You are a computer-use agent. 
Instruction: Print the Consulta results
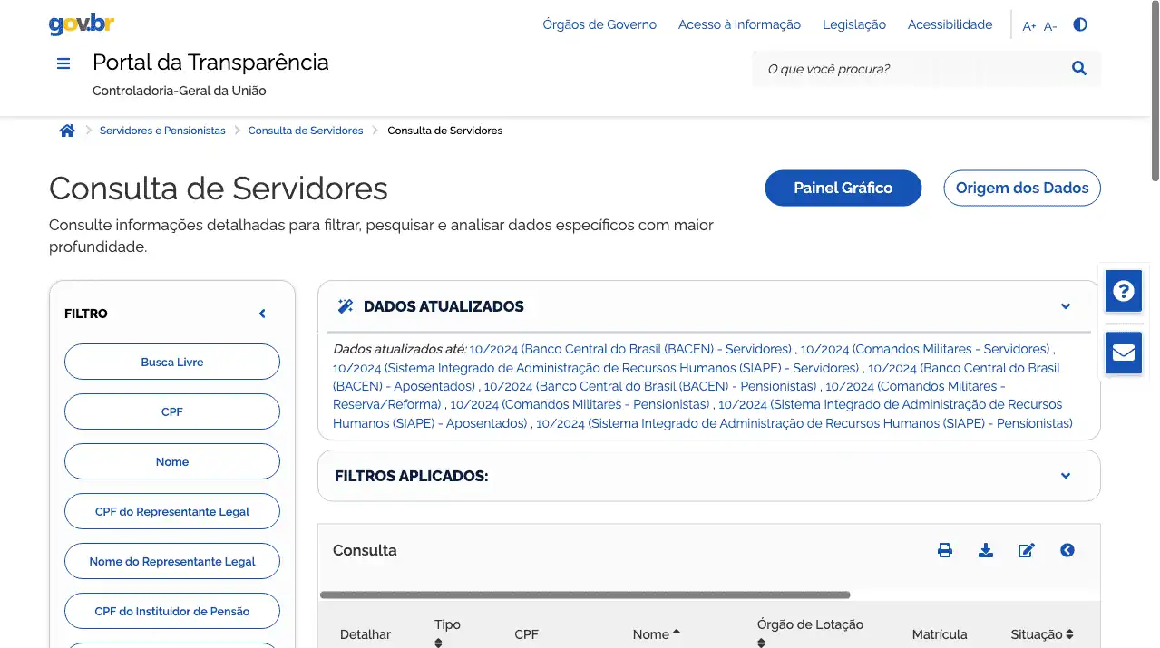pos(944,550)
